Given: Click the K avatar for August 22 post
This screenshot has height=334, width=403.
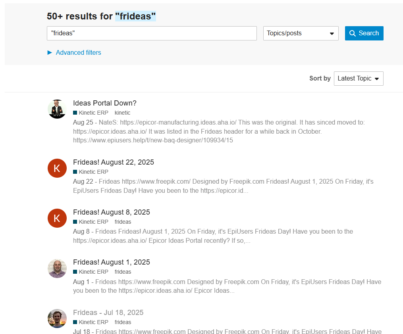Looking at the screenshot, I should coord(57,168).
